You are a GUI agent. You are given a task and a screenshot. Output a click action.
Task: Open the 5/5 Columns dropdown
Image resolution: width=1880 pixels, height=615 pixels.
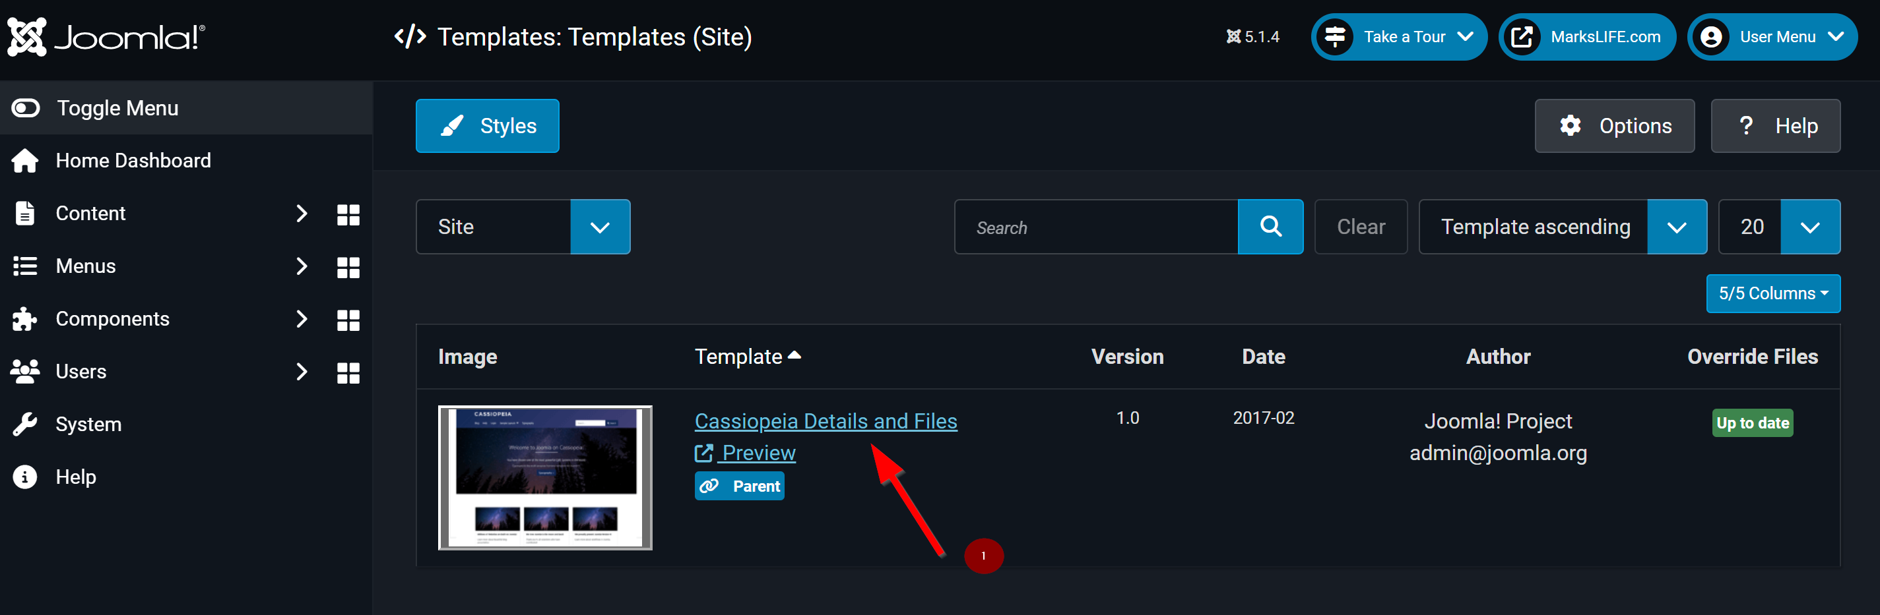coord(1772,293)
